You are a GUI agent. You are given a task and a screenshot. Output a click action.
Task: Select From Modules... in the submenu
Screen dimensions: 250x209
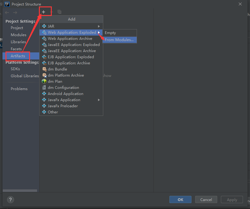pos(119,40)
